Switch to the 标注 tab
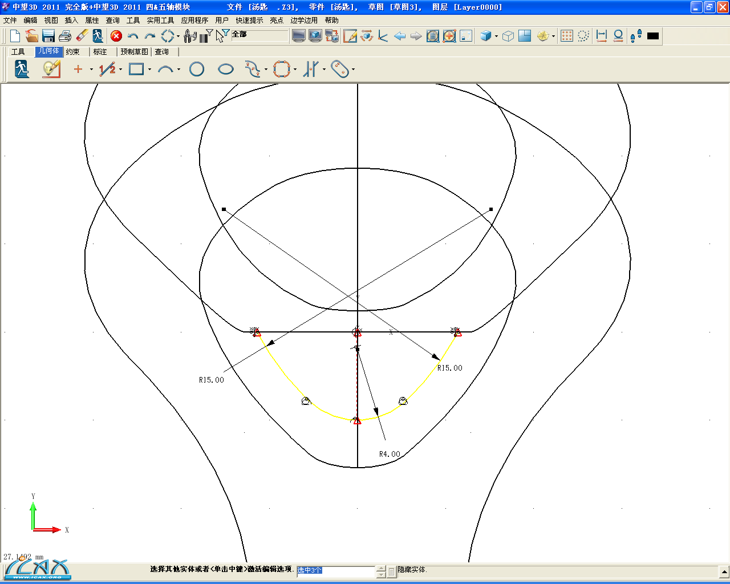 (x=100, y=52)
